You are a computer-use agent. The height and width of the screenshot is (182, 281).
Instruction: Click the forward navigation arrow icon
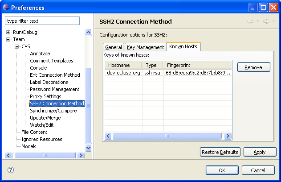266,21
